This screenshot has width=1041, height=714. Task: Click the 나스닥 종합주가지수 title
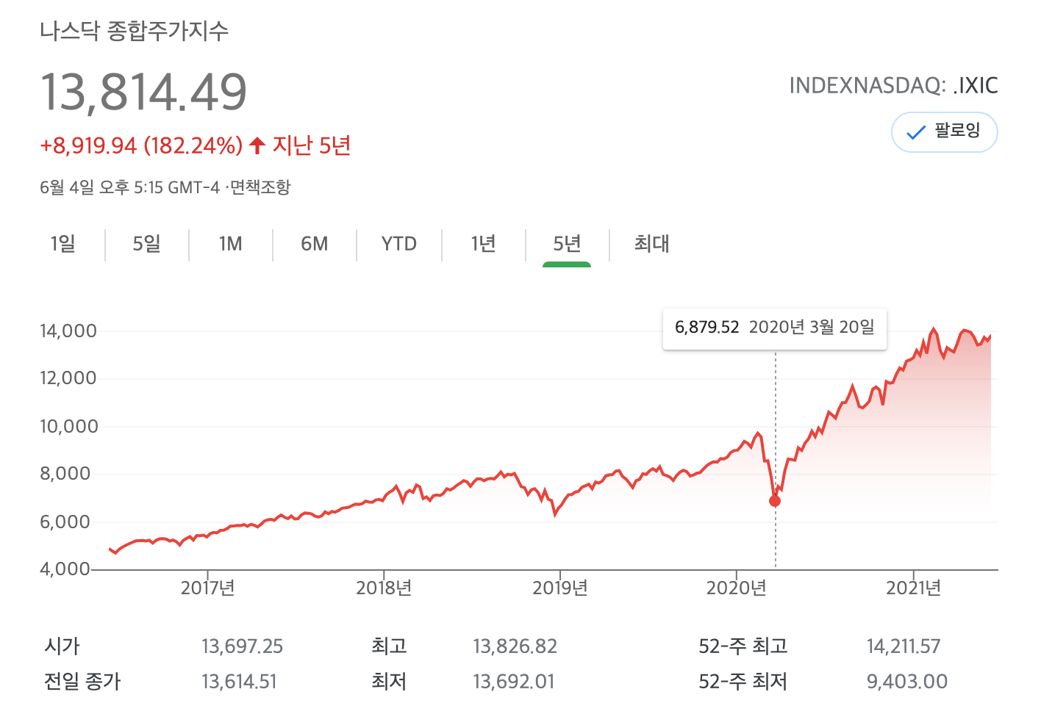(134, 31)
